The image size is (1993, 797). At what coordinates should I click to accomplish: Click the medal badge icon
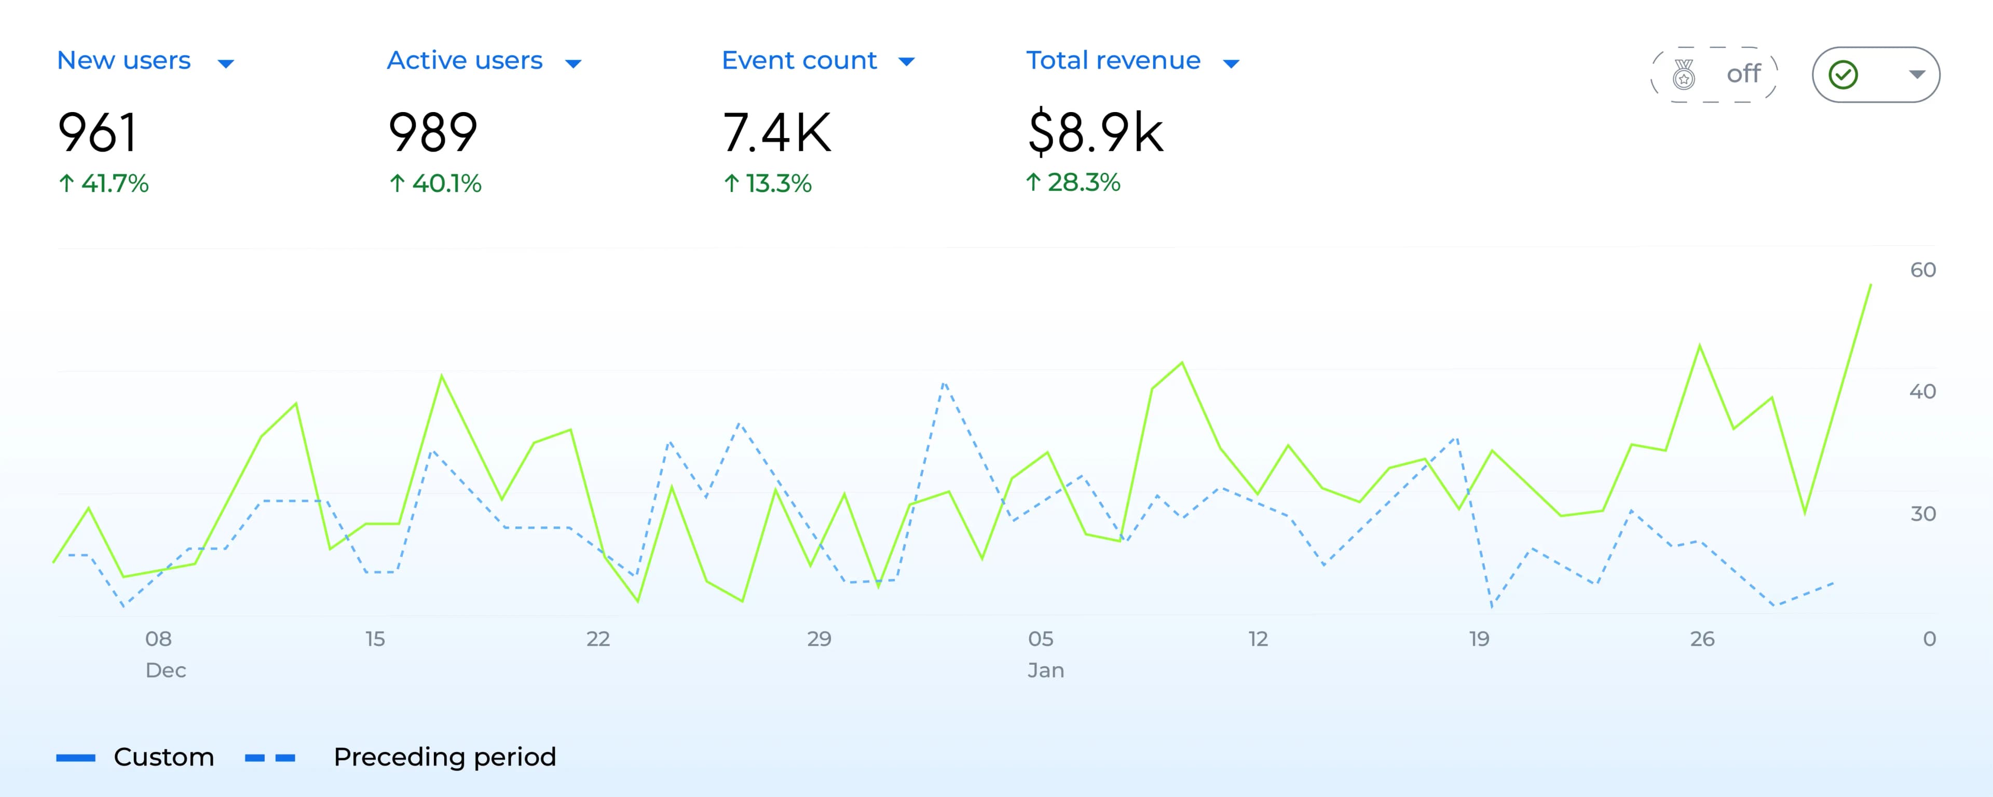point(1684,75)
